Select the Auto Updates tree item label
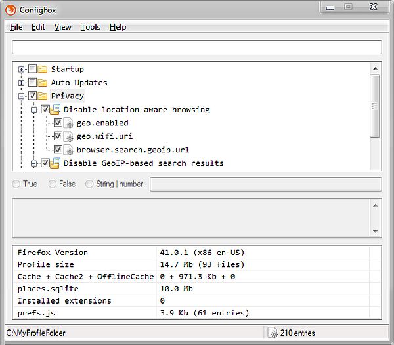The width and height of the screenshot is (394, 345). click(x=79, y=83)
